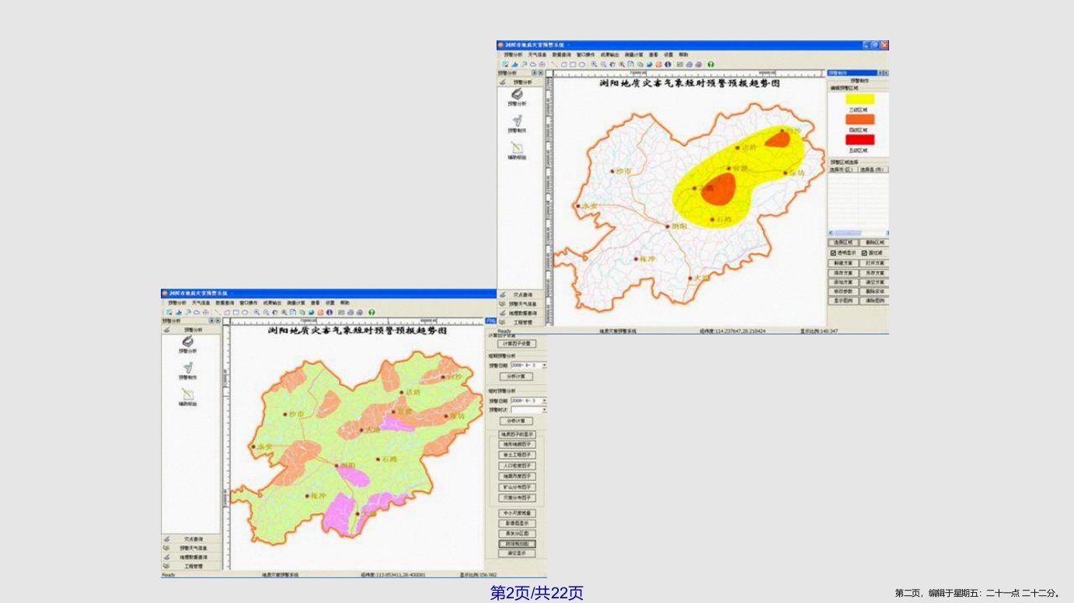This screenshot has height=603, width=1074.
Task: Click green help icon in upper window toolbar
Action: [711, 64]
